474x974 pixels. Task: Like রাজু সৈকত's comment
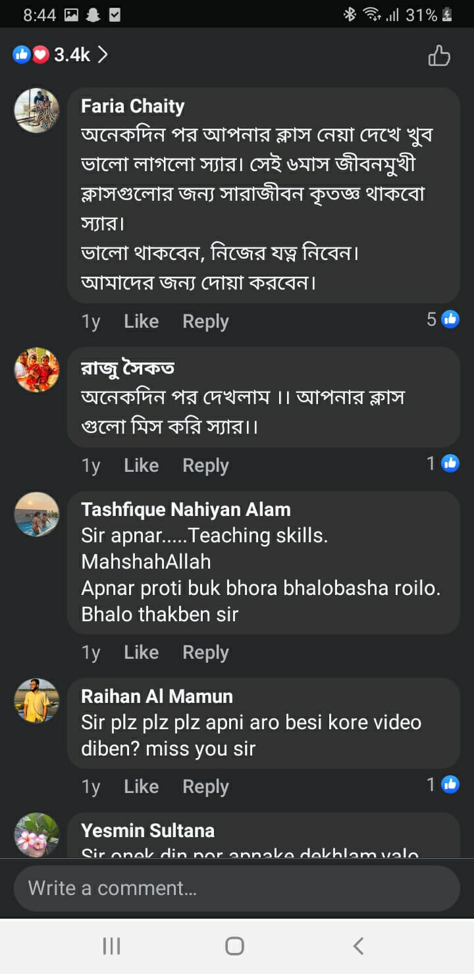(x=141, y=465)
